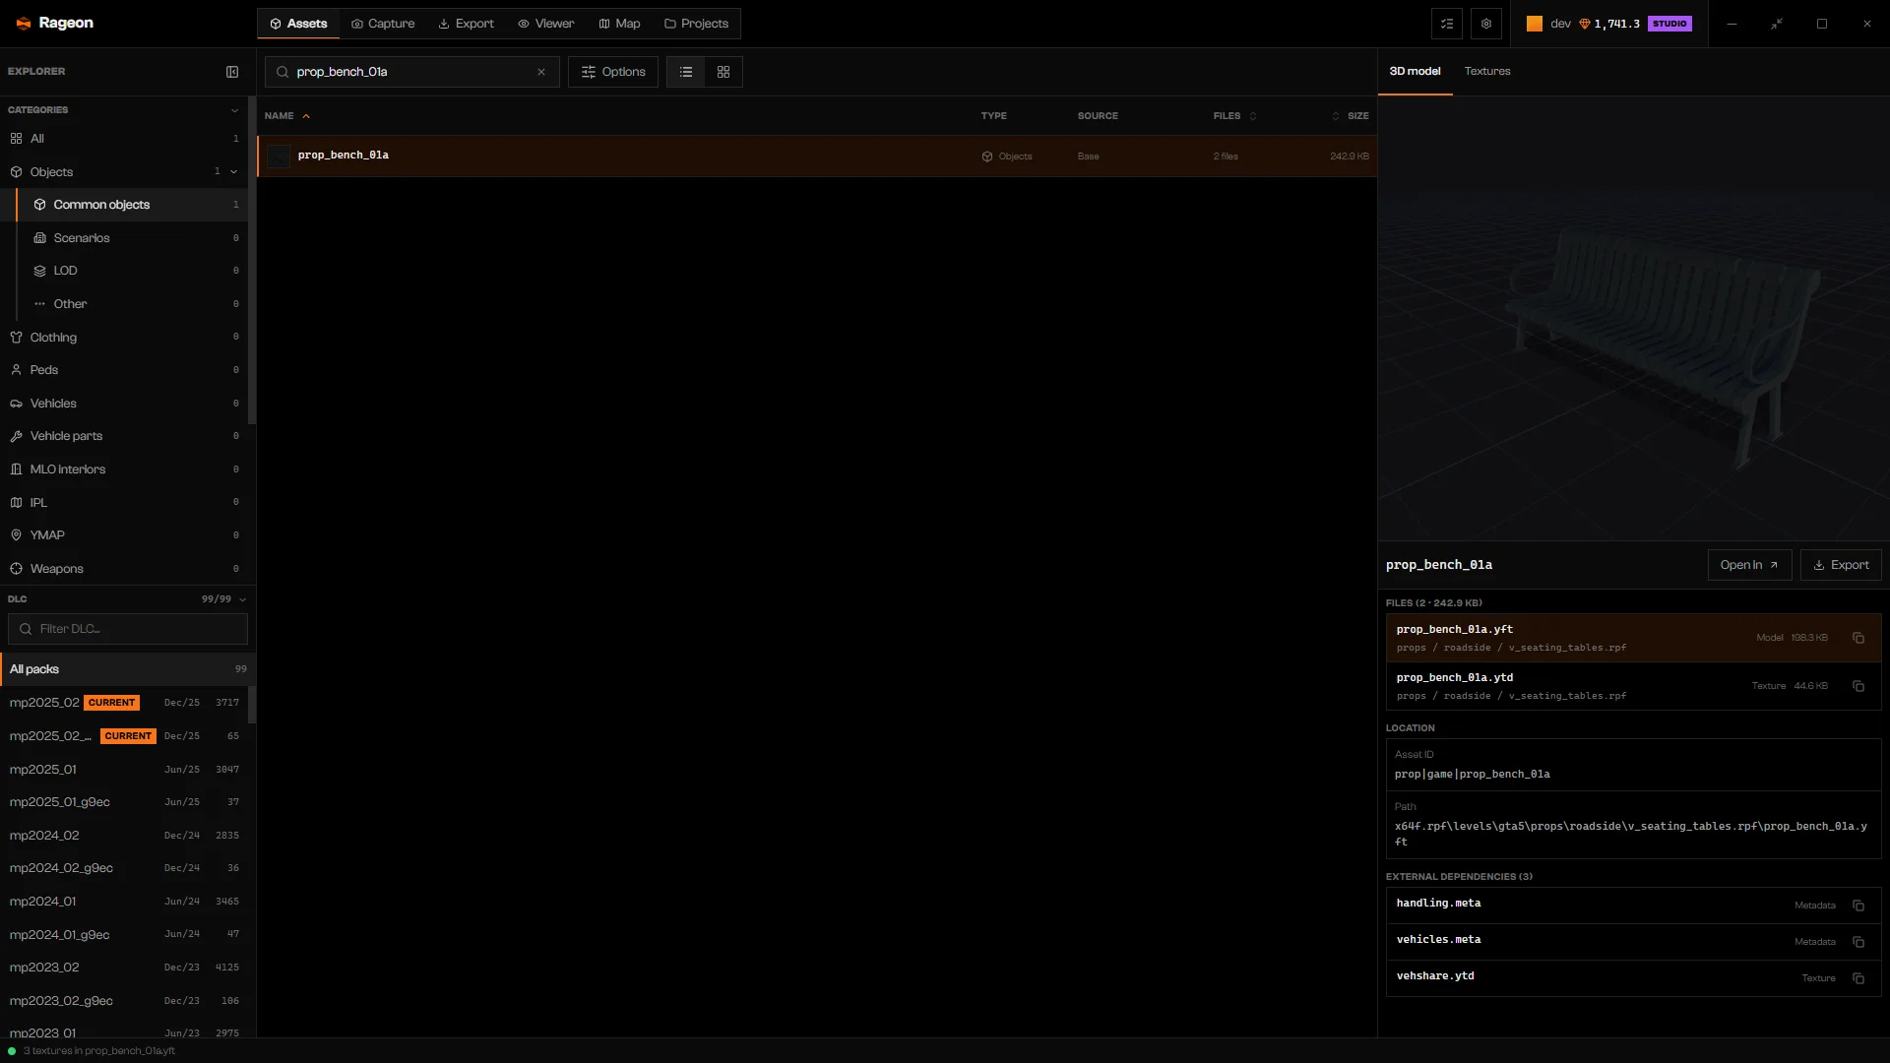Copy prop_bench_01a.ytd file path
Screen dimensions: 1890x1063
click(x=1858, y=686)
